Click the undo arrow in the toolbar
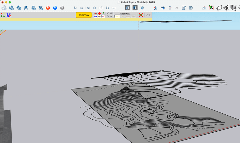Image resolution: width=240 pixels, height=143 pixels. pyautogui.click(x=108, y=14)
